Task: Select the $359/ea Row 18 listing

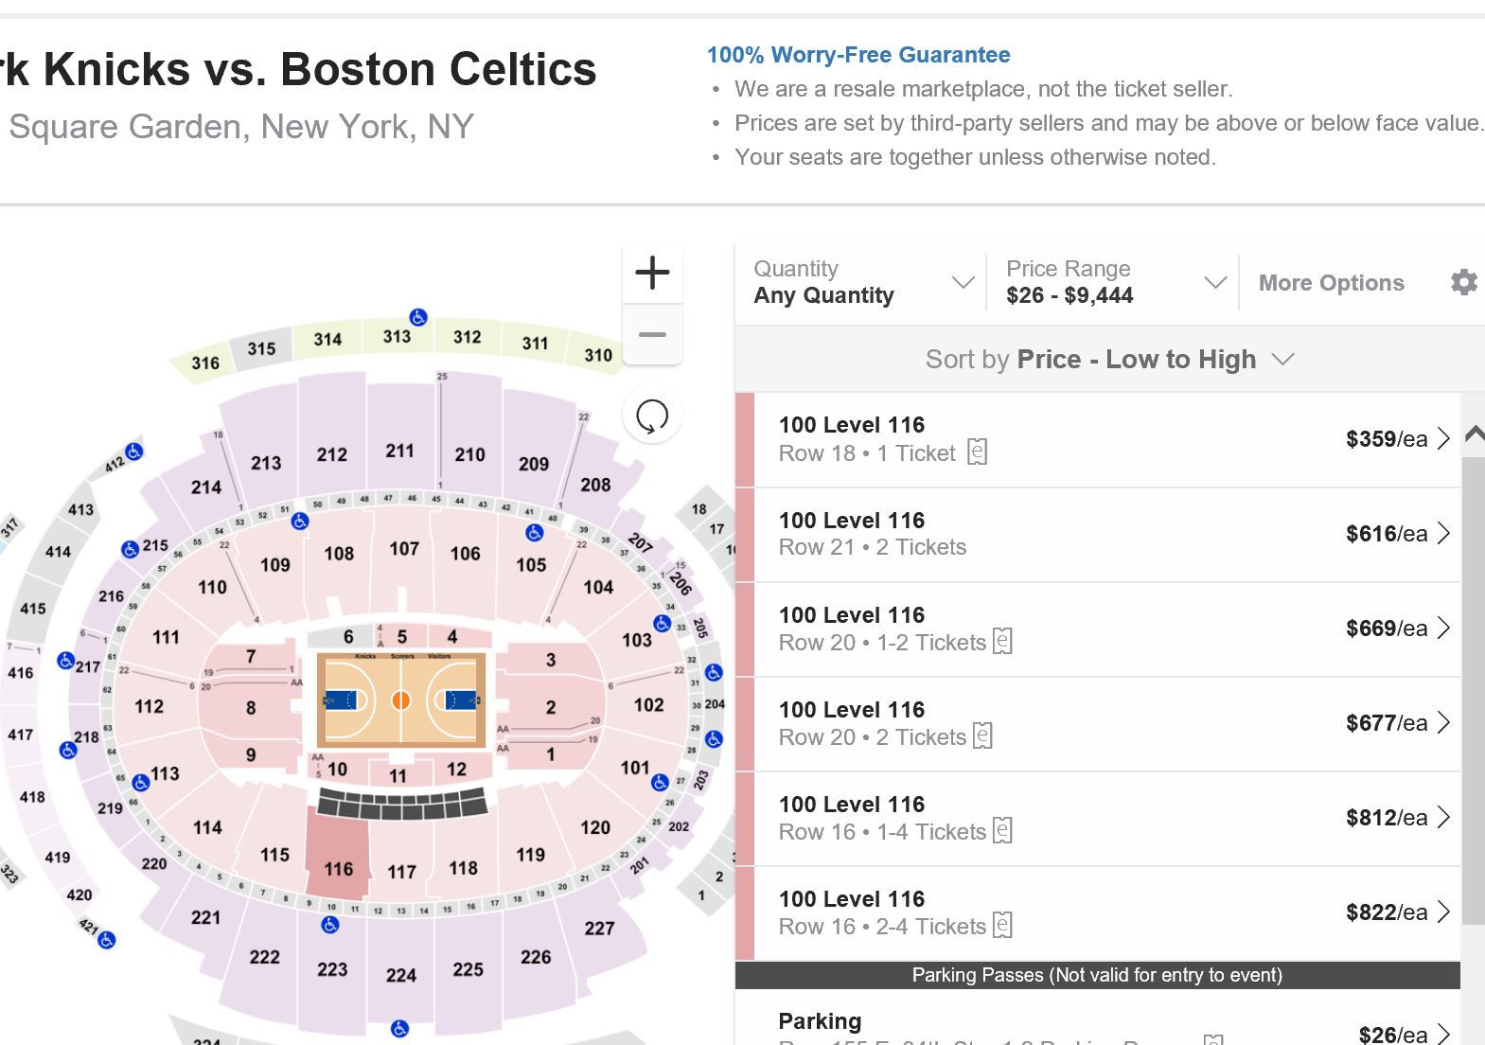Action: pos(1098,439)
